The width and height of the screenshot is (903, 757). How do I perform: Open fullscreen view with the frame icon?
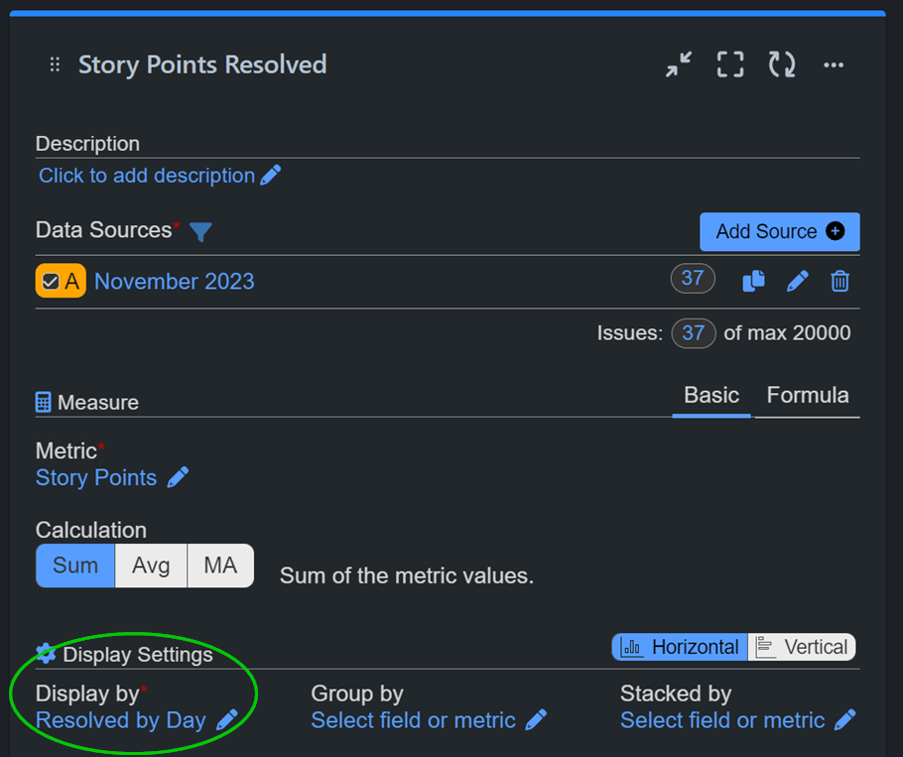point(730,65)
